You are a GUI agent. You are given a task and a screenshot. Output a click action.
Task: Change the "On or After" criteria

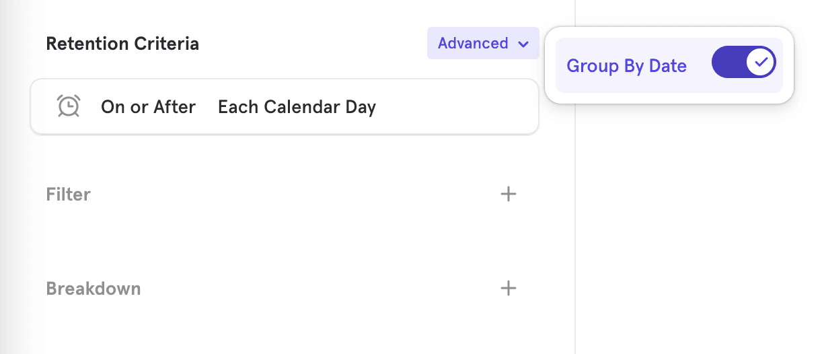coord(148,106)
